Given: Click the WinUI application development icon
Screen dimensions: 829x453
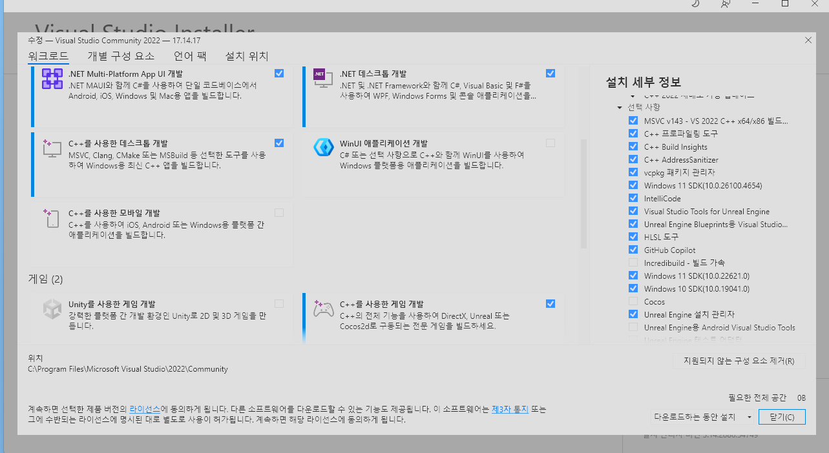Looking at the screenshot, I should [x=323, y=148].
